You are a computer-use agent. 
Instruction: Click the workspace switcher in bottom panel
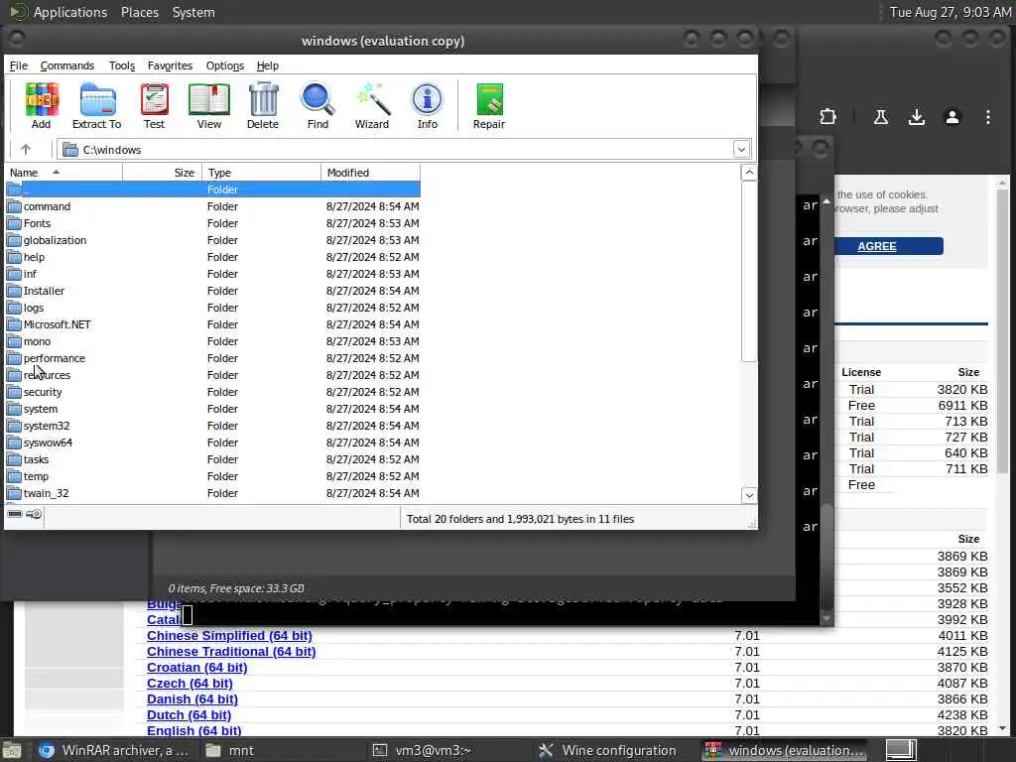tap(901, 750)
